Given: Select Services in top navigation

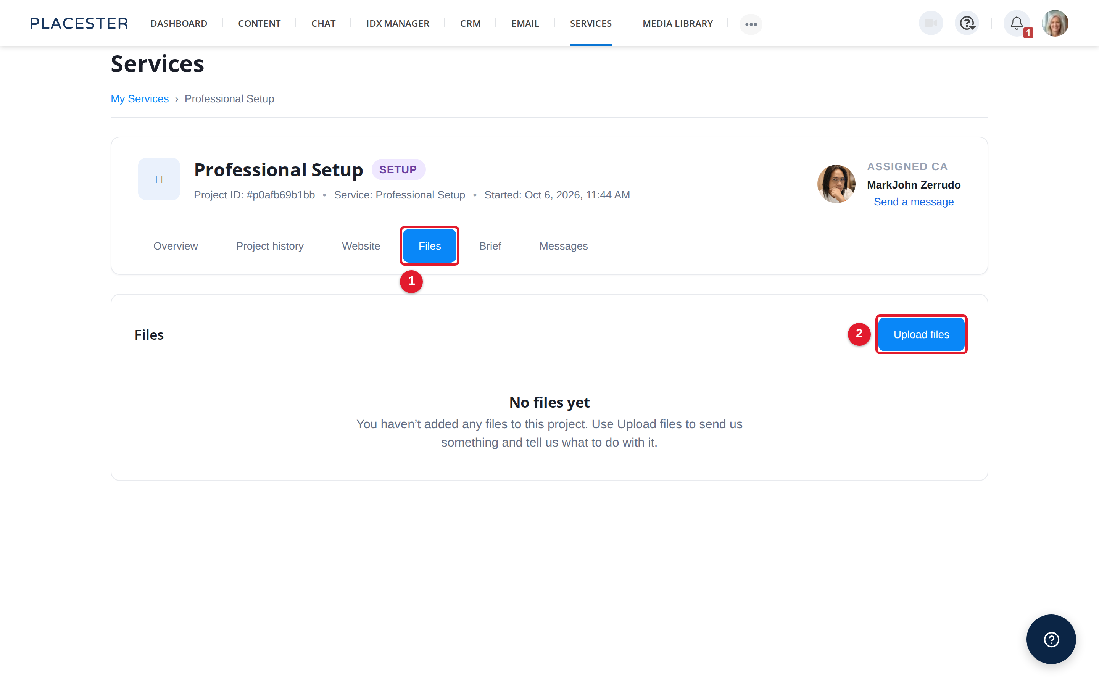Looking at the screenshot, I should 591,23.
